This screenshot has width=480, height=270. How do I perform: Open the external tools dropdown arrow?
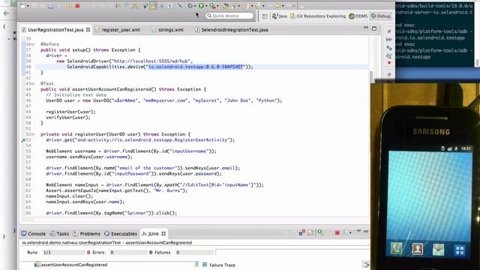coord(217,6)
